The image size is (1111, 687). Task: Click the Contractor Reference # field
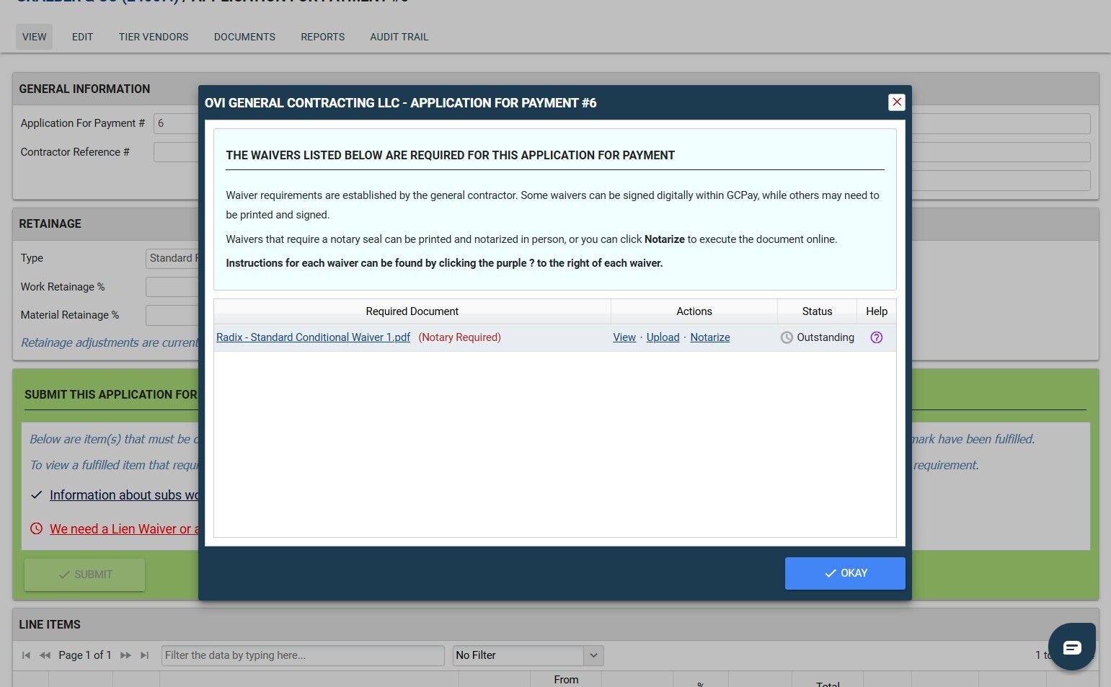click(x=176, y=152)
